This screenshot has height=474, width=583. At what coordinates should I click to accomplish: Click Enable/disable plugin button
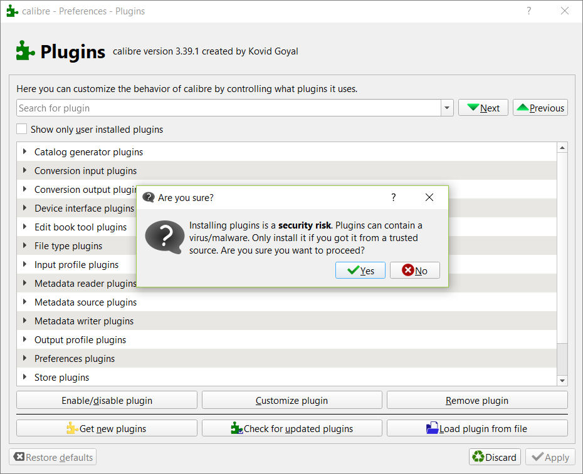[x=107, y=400]
